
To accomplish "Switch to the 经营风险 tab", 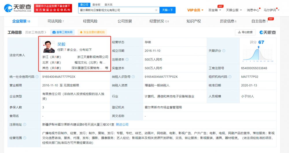I will coord(90,21).
